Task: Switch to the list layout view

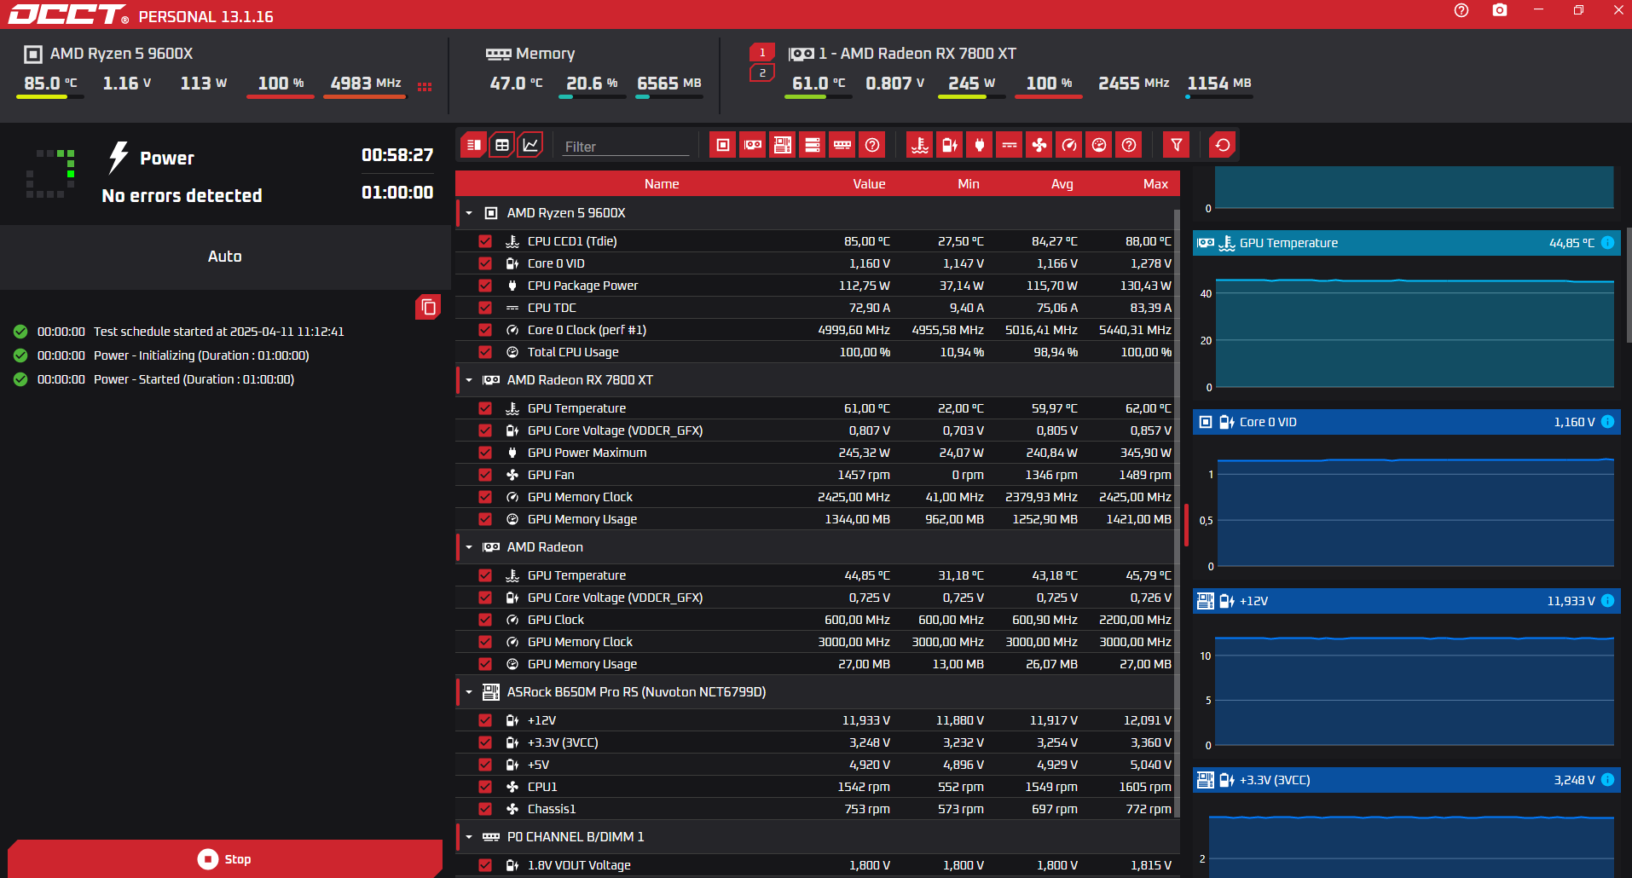Action: click(x=474, y=145)
